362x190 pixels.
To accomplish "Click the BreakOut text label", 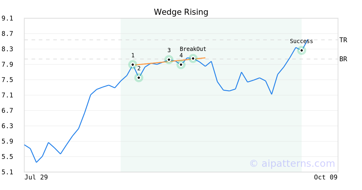I will 193,49.
